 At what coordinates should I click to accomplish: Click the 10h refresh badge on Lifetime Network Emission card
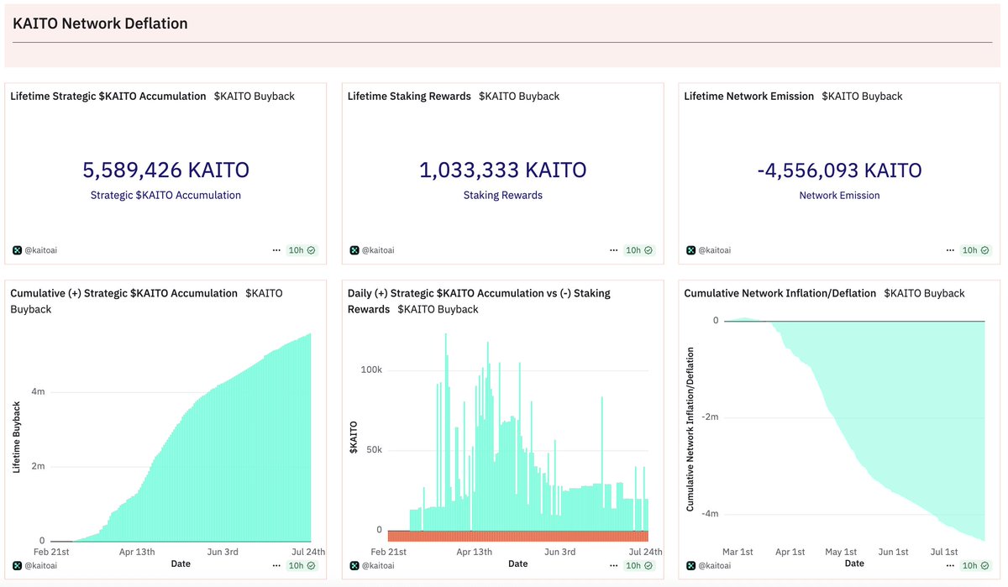pyautogui.click(x=976, y=250)
